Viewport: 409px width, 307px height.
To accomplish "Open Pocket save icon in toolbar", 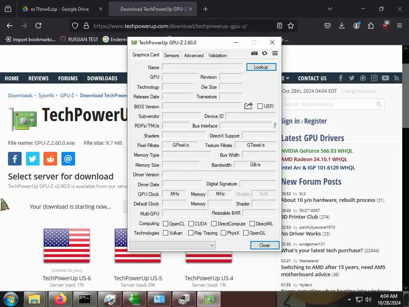I will 328,26.
